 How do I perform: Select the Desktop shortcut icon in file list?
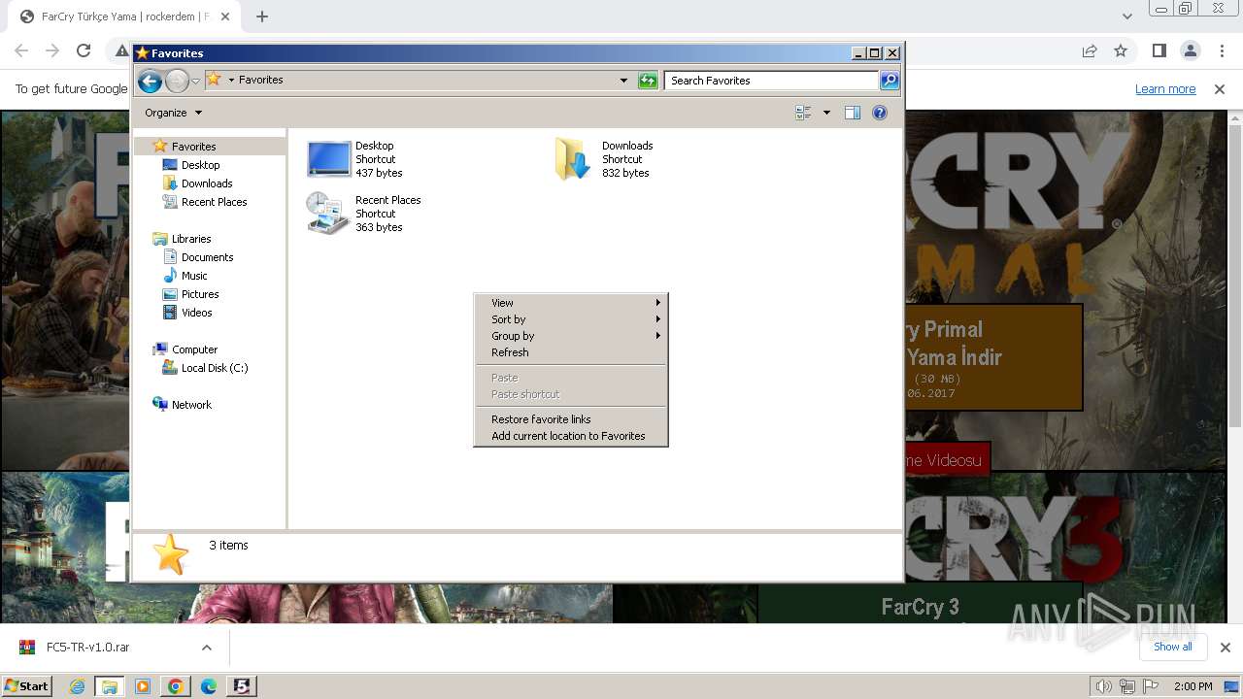[328, 158]
